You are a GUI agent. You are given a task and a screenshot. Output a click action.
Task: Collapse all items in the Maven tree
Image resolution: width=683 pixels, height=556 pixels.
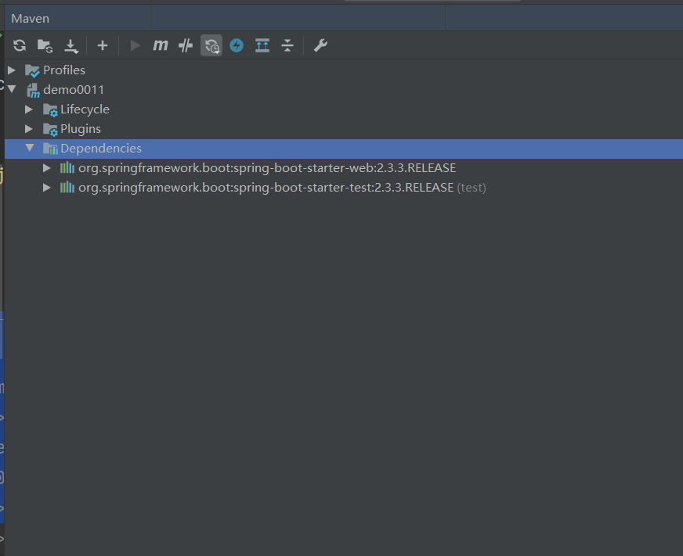(287, 45)
